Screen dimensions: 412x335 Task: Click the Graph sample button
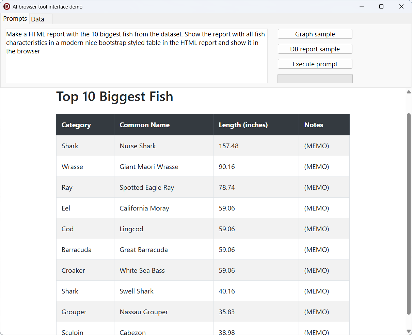[315, 34]
